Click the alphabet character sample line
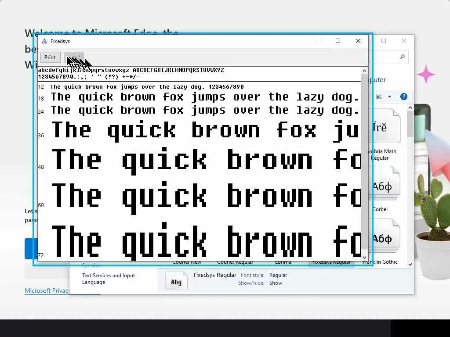This screenshot has height=337, width=450. tap(131, 70)
